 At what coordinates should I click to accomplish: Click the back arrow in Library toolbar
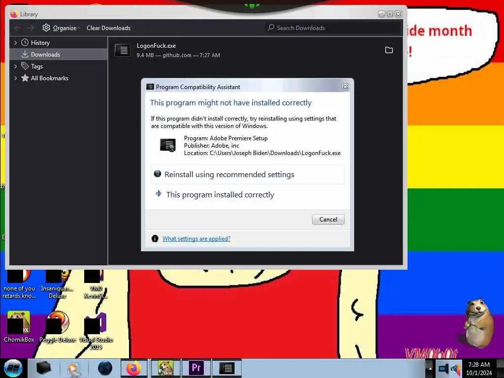coord(18,28)
